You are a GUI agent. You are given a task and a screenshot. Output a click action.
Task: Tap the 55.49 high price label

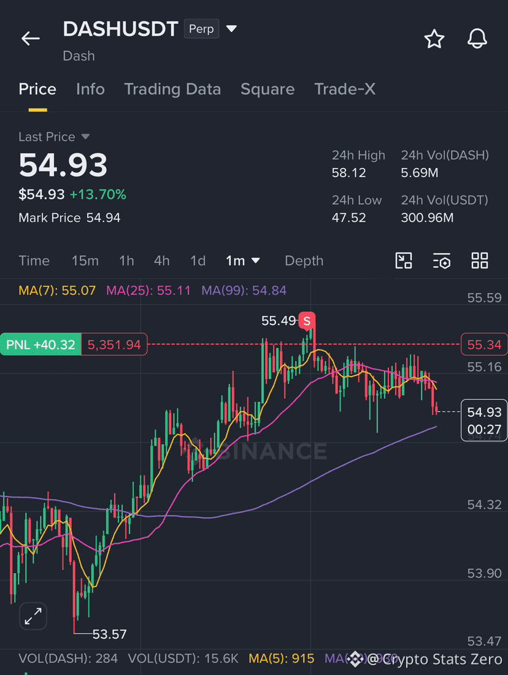pos(279,321)
